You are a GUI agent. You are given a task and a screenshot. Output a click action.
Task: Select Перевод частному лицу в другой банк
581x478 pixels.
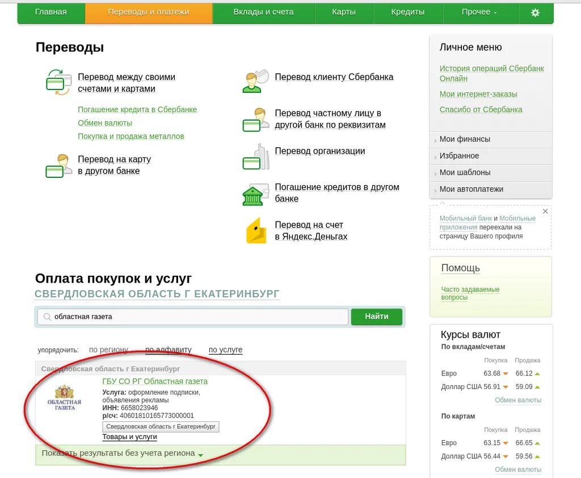[x=330, y=119]
